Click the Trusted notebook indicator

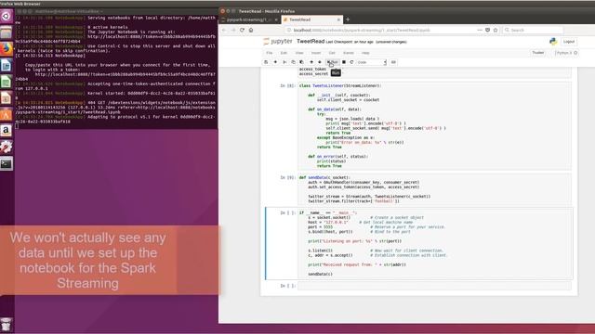tap(538, 53)
